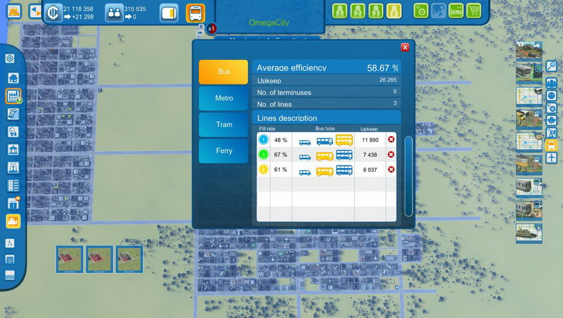Image resolution: width=563 pixels, height=318 pixels.
Task: Choose standard bus for the 67 % line
Action: click(x=325, y=156)
